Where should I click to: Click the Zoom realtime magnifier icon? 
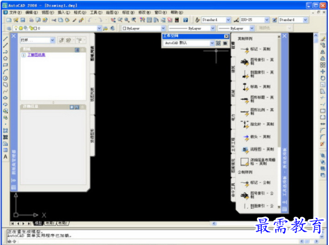[x=120, y=20]
